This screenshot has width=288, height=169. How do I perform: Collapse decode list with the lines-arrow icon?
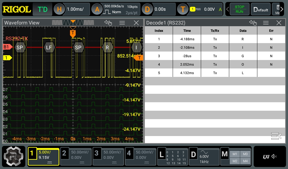(x=276, y=136)
